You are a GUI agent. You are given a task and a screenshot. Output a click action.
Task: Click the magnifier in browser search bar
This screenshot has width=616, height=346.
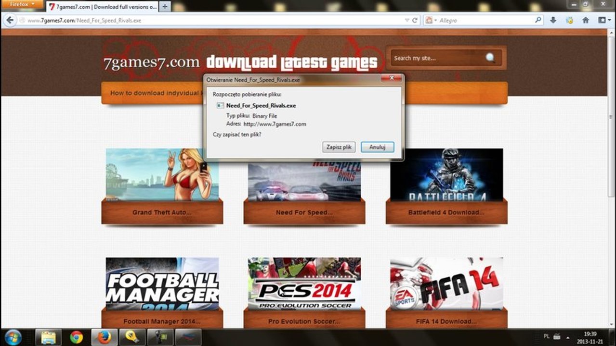[538, 20]
